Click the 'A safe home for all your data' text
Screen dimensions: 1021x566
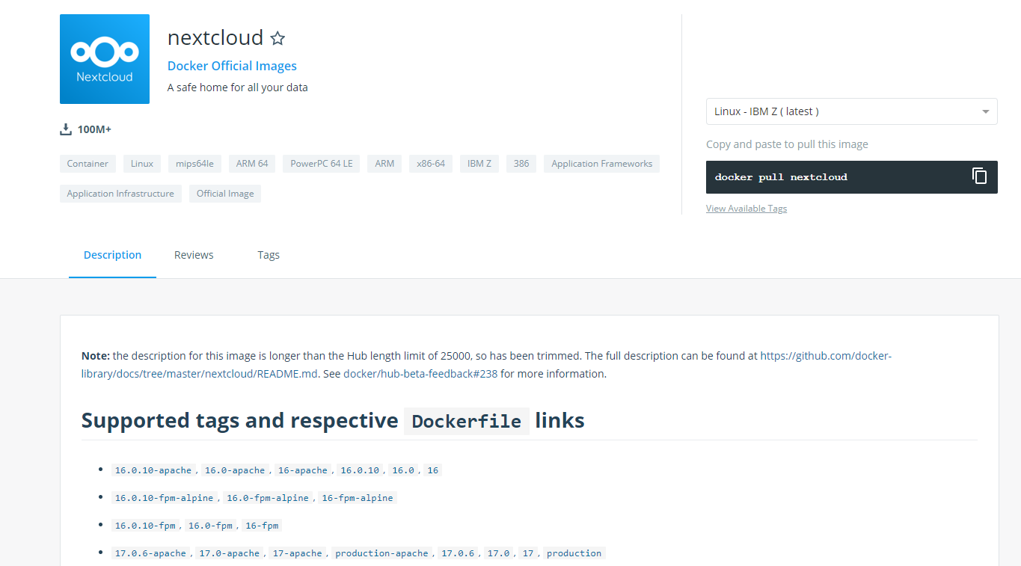click(x=238, y=87)
